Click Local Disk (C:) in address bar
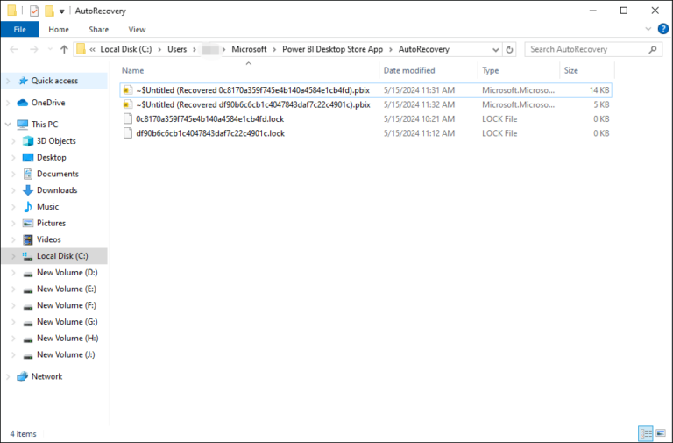This screenshot has width=673, height=443. (x=126, y=49)
